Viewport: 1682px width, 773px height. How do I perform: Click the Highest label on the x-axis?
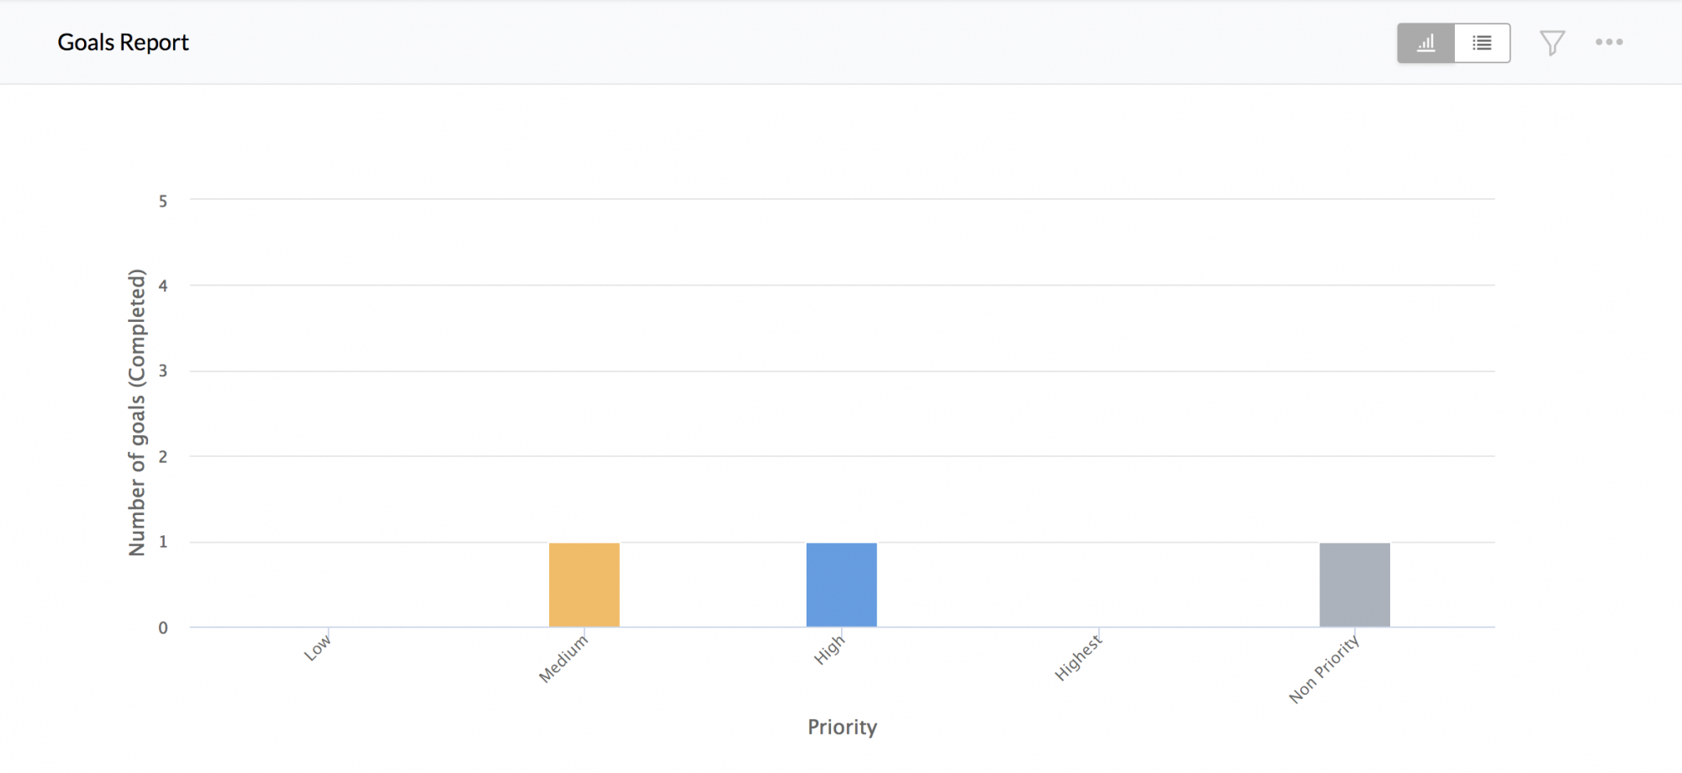(1078, 657)
